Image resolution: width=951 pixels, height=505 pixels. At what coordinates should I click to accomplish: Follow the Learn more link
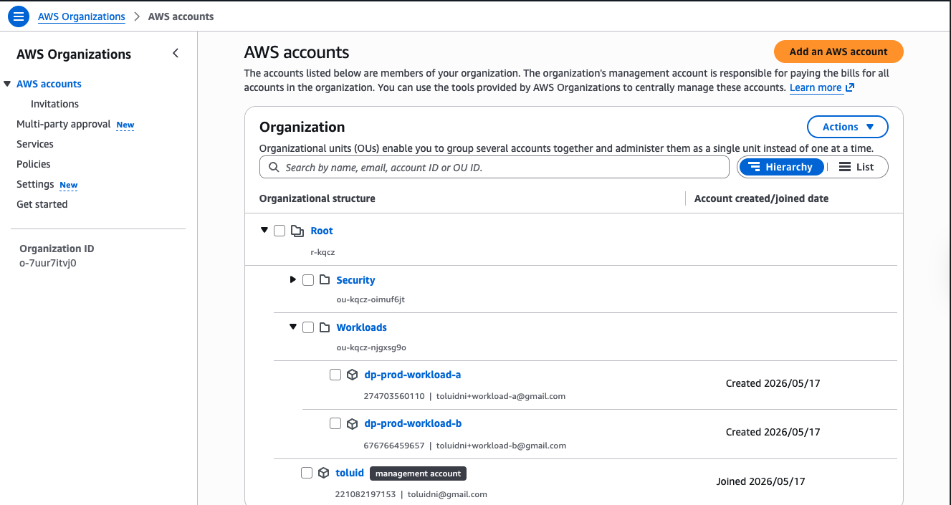(816, 87)
